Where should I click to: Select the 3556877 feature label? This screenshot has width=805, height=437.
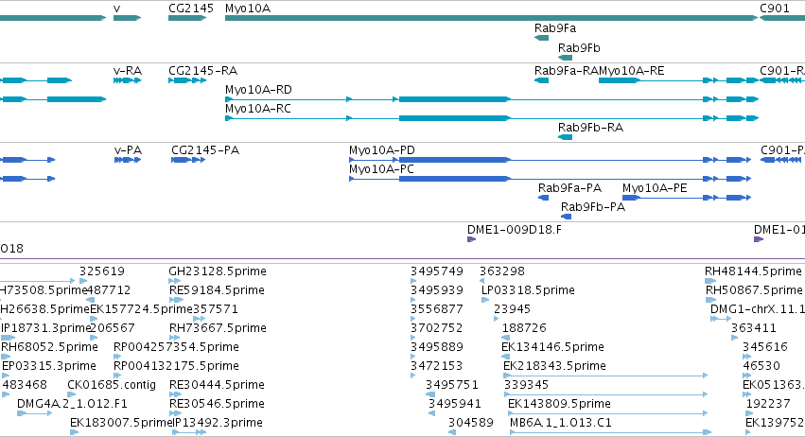(x=437, y=309)
